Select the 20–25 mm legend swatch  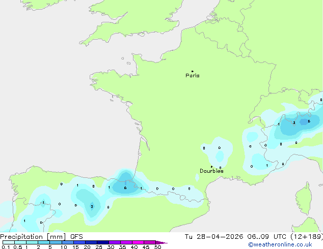click(91, 242)
